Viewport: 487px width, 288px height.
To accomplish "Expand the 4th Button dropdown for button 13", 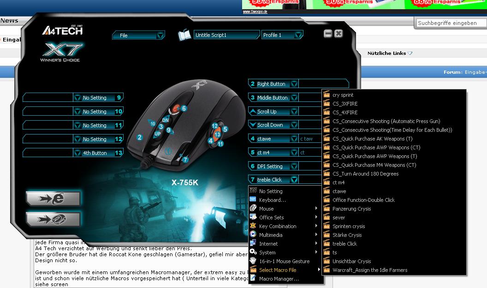I will tap(77, 153).
